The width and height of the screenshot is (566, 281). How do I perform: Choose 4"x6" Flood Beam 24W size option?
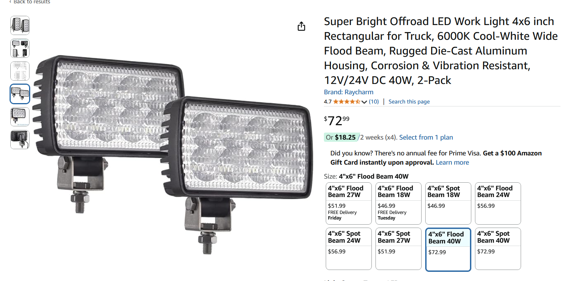pyautogui.click(x=498, y=203)
